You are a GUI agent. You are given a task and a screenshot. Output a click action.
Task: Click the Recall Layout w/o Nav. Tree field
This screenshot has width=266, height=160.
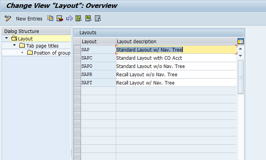pos(176,75)
